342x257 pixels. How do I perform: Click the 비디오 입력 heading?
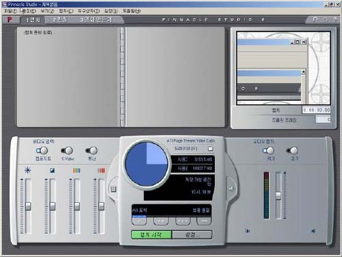pos(44,142)
